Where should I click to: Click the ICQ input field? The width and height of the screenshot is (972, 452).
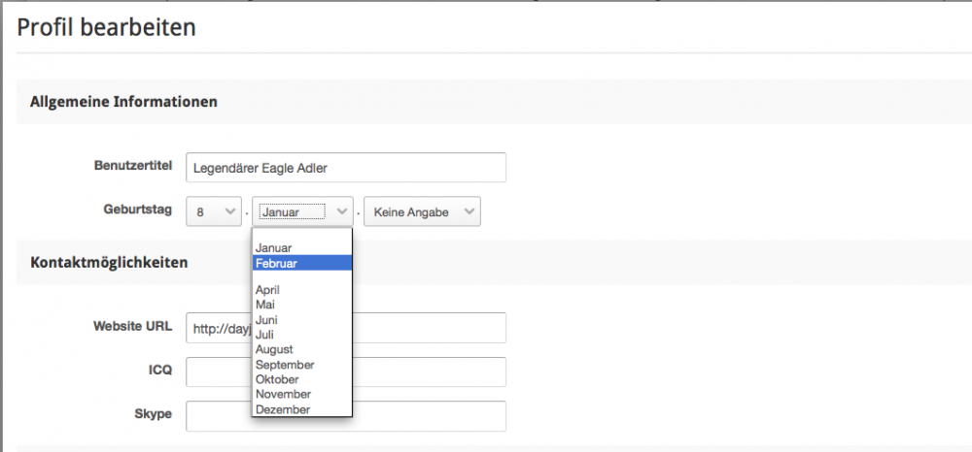428,371
